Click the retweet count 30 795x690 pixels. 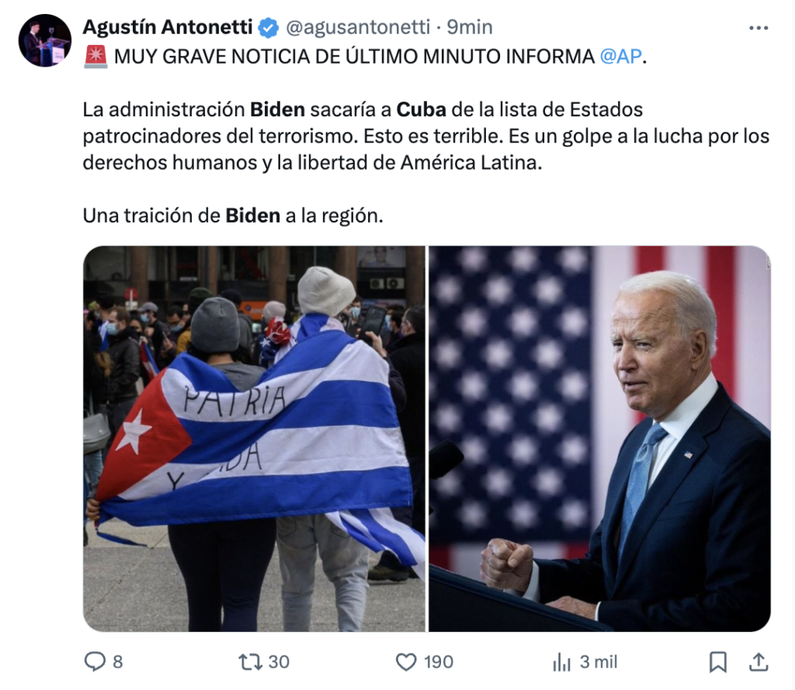279,661
